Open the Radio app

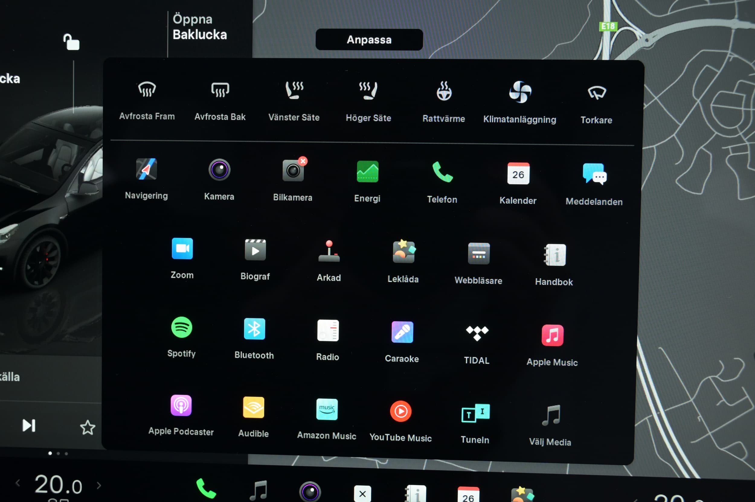[328, 340]
